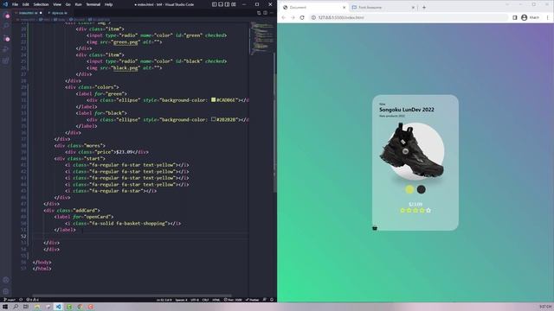Click errors and warnings indicator in status bar
Viewport: 554px width, 311px height.
pyautogui.click(x=33, y=300)
